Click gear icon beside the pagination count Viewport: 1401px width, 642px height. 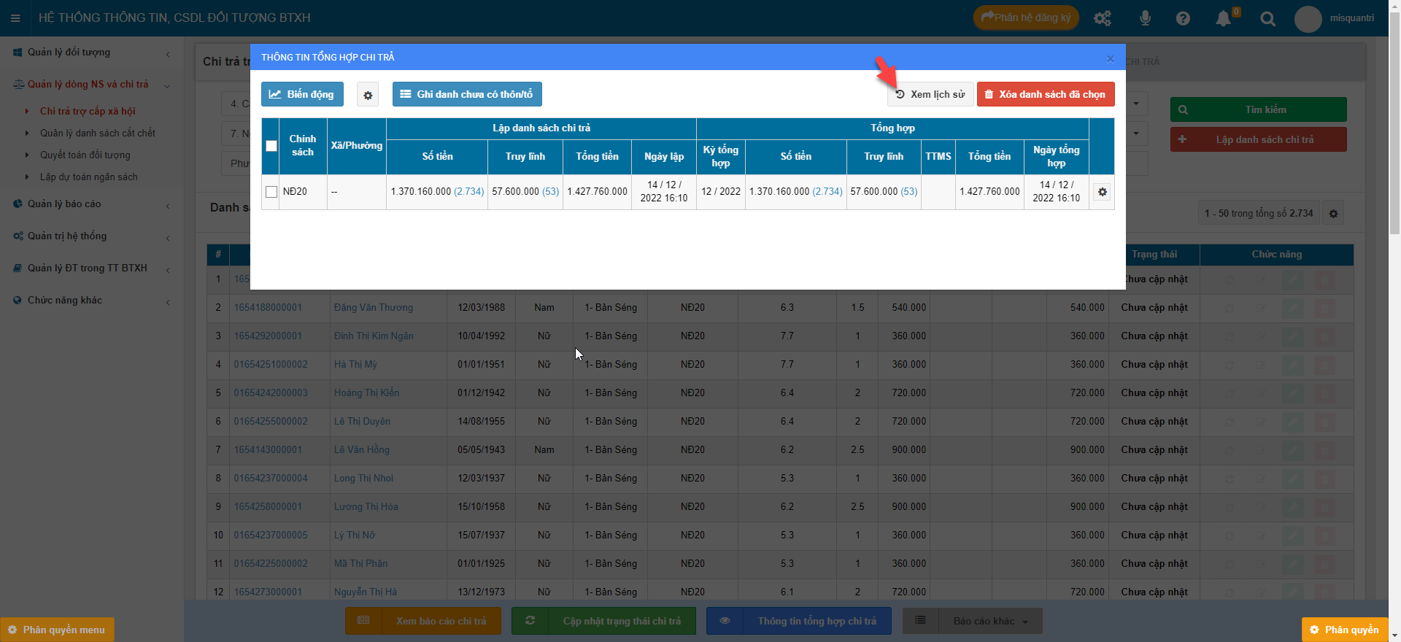coord(1333,214)
